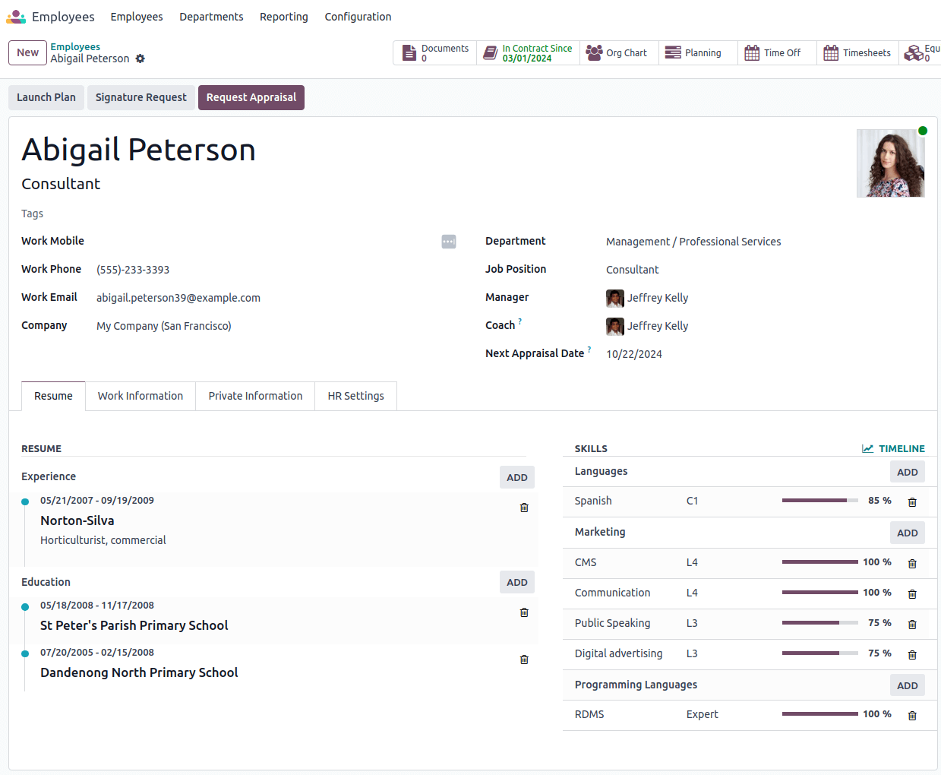Click Abigail Peterson's profile photo
The height and width of the screenshot is (775, 941).
[x=890, y=163]
